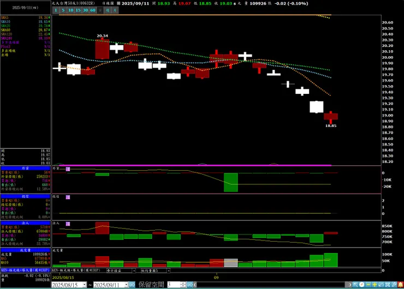Click the last red candlestick near 19.00
The width and height of the screenshot is (404, 289).
331,116
